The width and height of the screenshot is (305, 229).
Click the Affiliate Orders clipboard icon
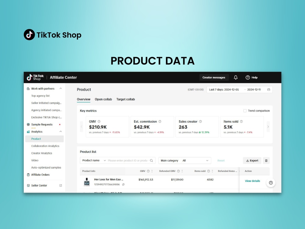[28, 175]
